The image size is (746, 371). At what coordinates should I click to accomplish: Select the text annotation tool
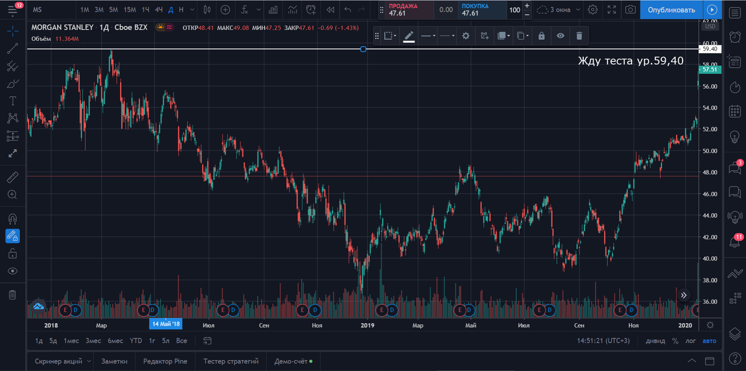(12, 101)
